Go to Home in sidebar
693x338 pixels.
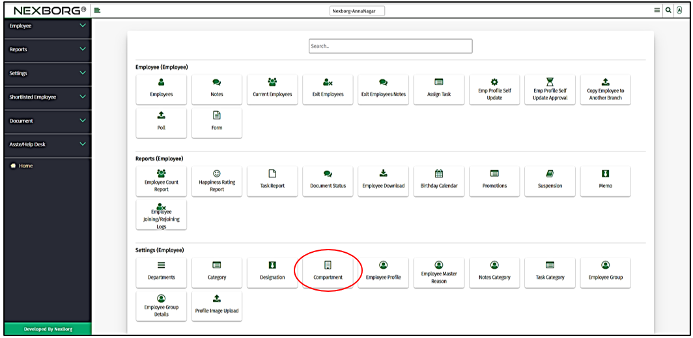tap(21, 166)
